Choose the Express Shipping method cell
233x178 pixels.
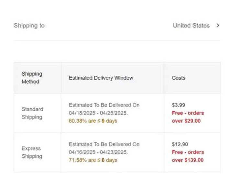(x=32, y=152)
